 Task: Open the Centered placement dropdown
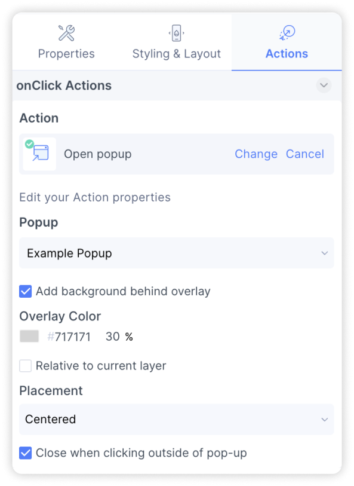tap(176, 419)
